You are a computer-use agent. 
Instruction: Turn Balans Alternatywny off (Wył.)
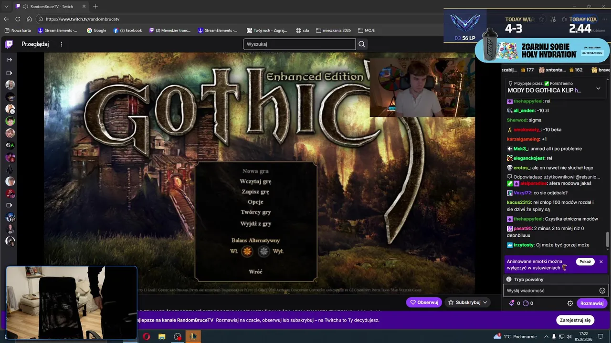[264, 251]
